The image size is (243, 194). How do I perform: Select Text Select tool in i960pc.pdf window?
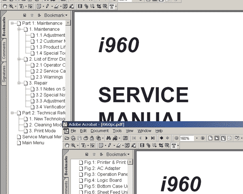pyautogui.click(x=83, y=145)
